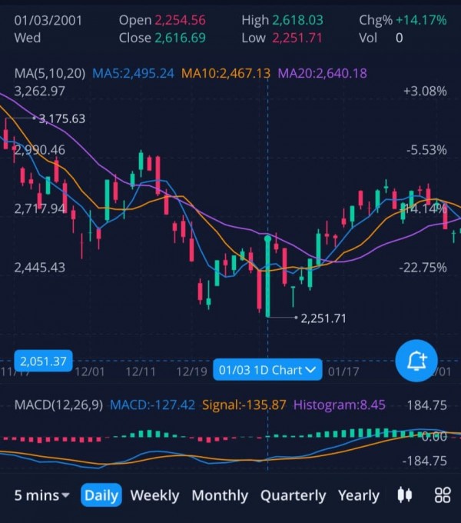Image resolution: width=461 pixels, height=523 pixels.
Task: Expand the 5 mins interval dropdown
Action: click(42, 495)
